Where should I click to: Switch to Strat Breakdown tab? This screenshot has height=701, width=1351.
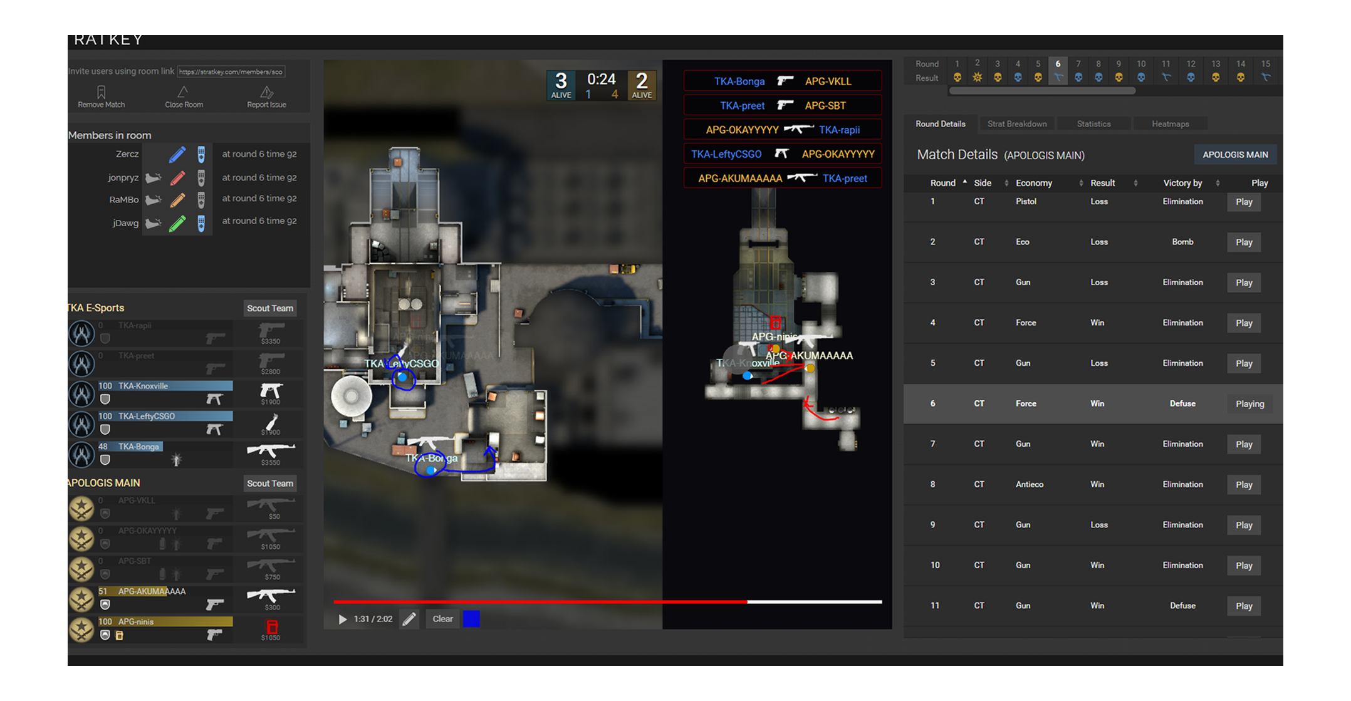click(1017, 124)
